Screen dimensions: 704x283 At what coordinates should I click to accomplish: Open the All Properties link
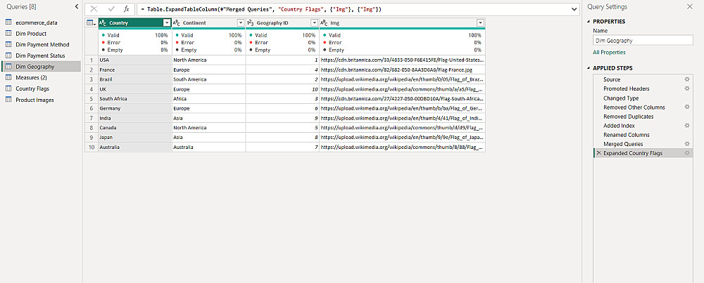pyautogui.click(x=609, y=52)
